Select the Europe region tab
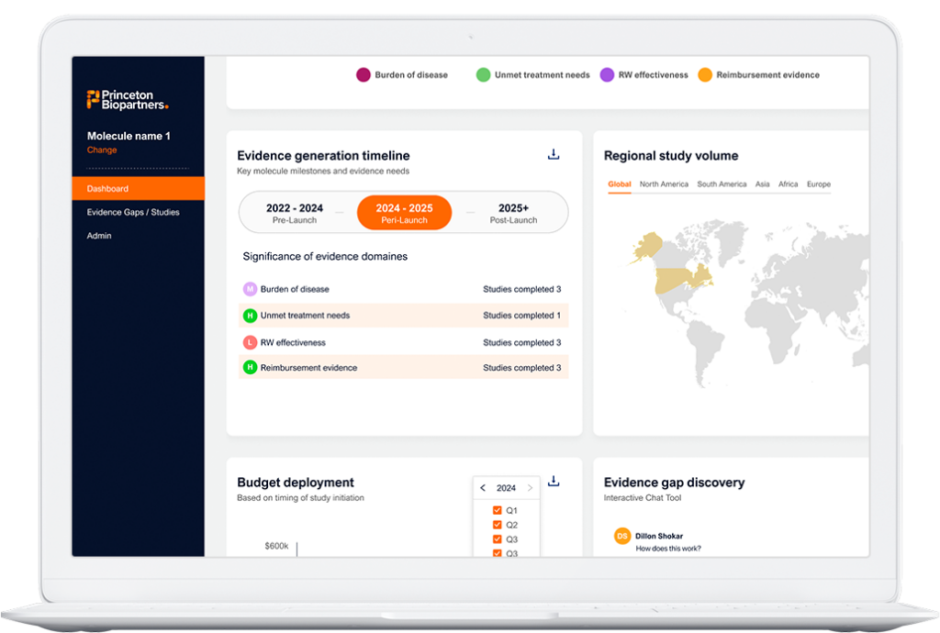Viewport: 940px width, 633px height. point(818,183)
